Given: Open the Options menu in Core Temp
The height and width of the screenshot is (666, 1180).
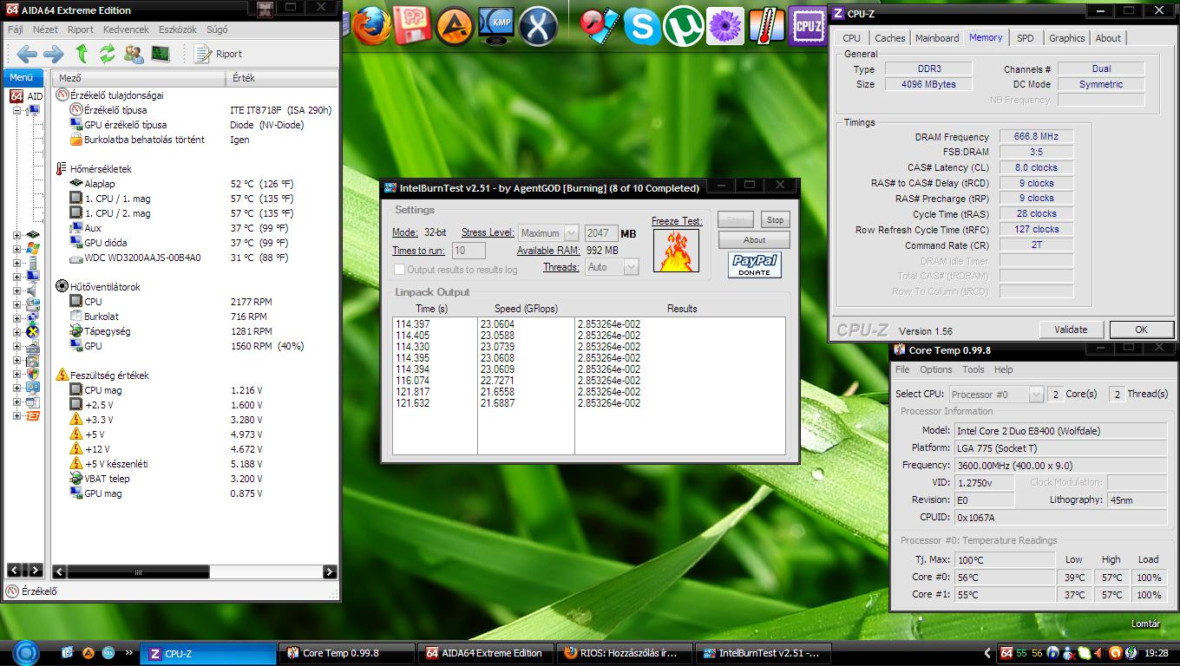Looking at the screenshot, I should click(936, 369).
